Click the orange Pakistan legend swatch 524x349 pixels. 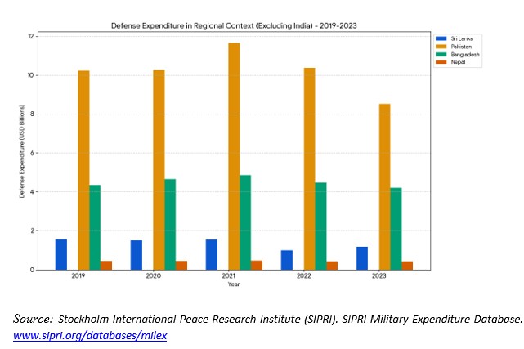(441, 46)
